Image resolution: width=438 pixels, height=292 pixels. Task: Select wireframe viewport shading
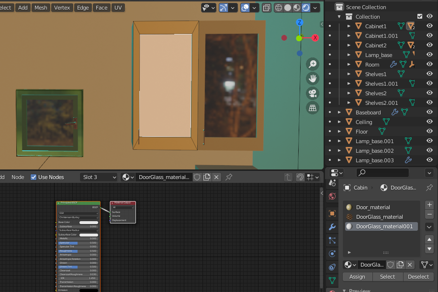coord(279,8)
